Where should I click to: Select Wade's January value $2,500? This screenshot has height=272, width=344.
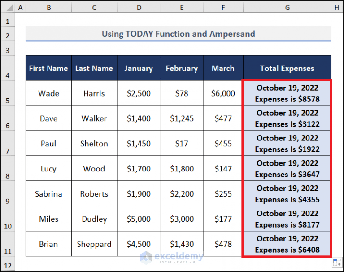[x=139, y=93]
